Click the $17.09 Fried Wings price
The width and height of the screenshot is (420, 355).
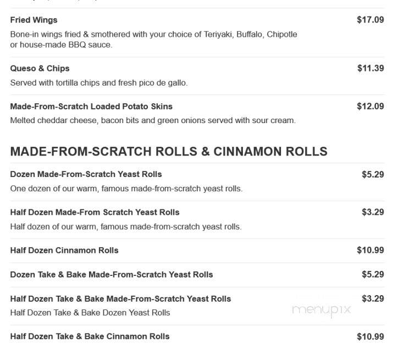pos(371,20)
